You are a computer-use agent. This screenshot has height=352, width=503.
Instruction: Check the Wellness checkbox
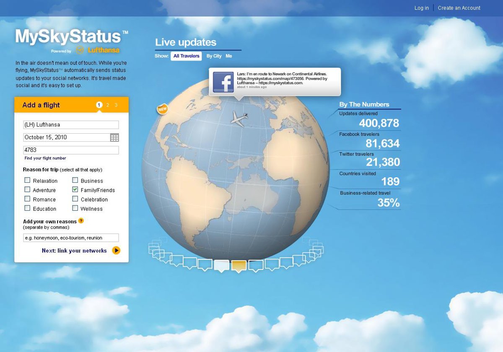pyautogui.click(x=75, y=208)
